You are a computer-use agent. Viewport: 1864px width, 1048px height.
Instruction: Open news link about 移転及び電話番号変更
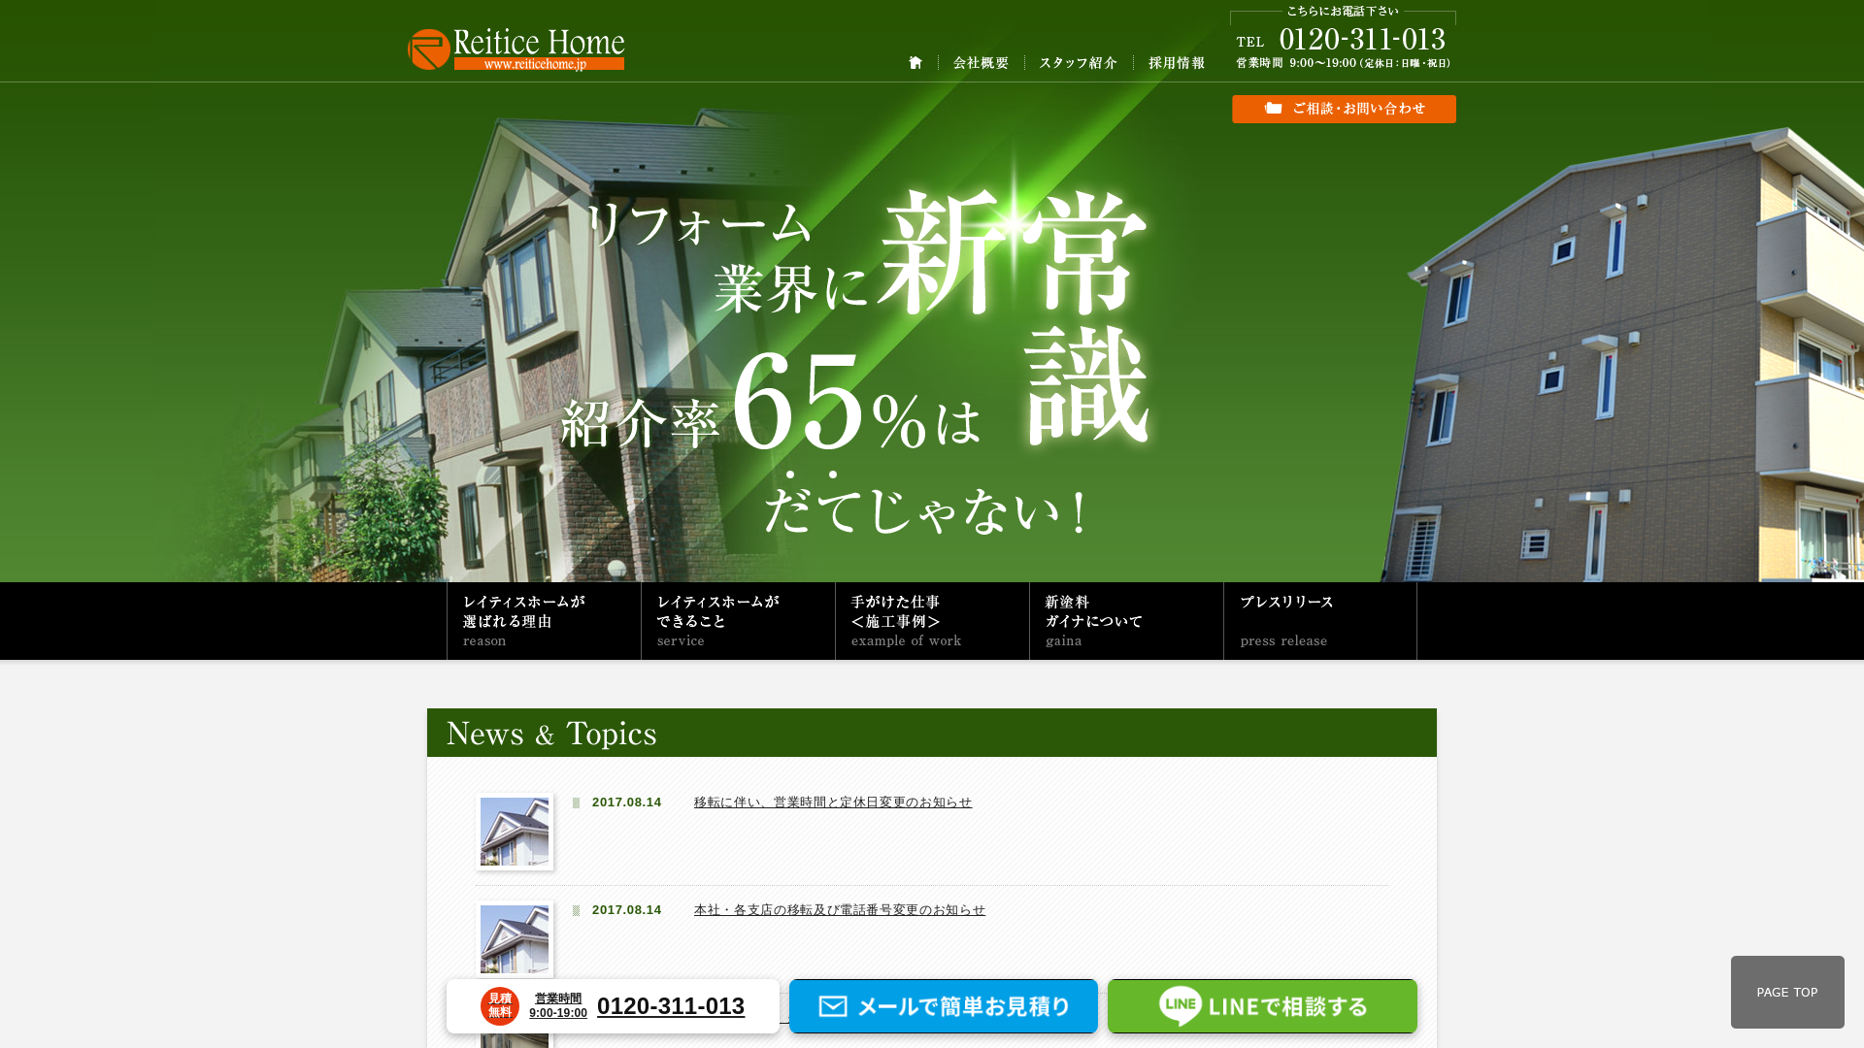point(840,910)
